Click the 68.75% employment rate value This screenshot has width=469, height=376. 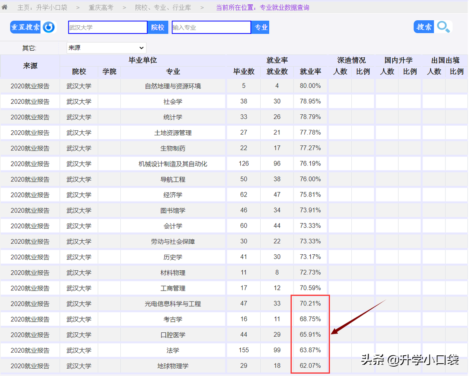[x=310, y=319]
